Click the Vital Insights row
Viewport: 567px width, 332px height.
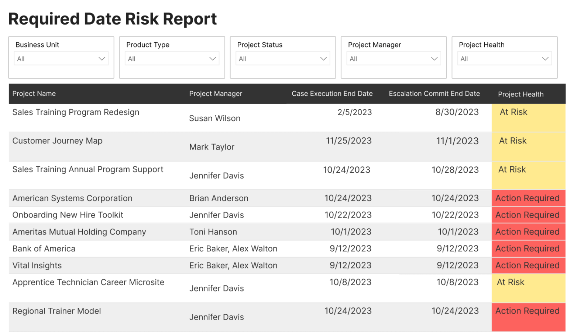click(37, 265)
